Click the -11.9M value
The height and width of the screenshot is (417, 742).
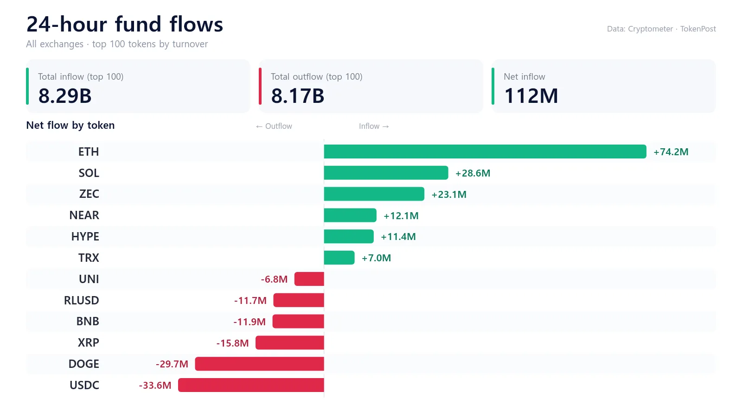(249, 322)
